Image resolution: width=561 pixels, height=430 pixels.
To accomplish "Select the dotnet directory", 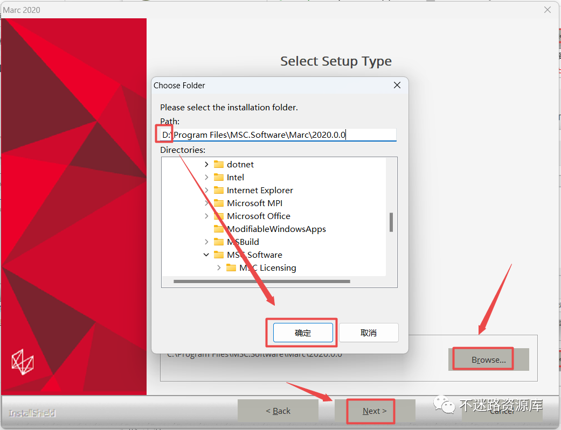I will point(240,165).
